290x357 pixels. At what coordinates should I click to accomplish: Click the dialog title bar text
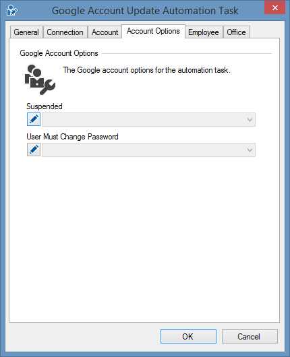click(x=145, y=11)
